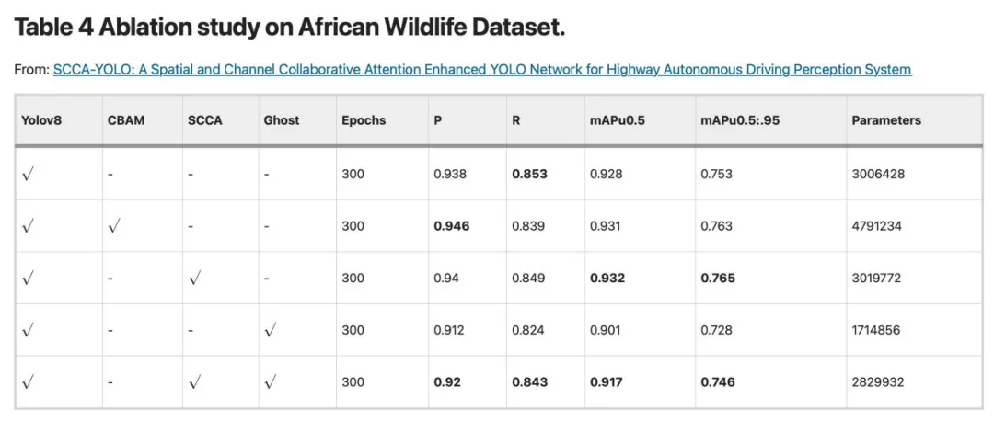Click the SCCA column header
994x421 pixels.
205,120
